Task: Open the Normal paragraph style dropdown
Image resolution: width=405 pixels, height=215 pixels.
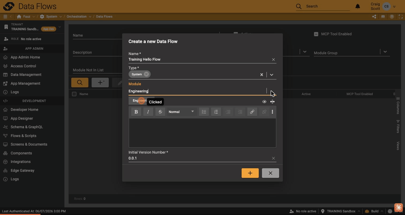Action: pyautogui.click(x=181, y=112)
